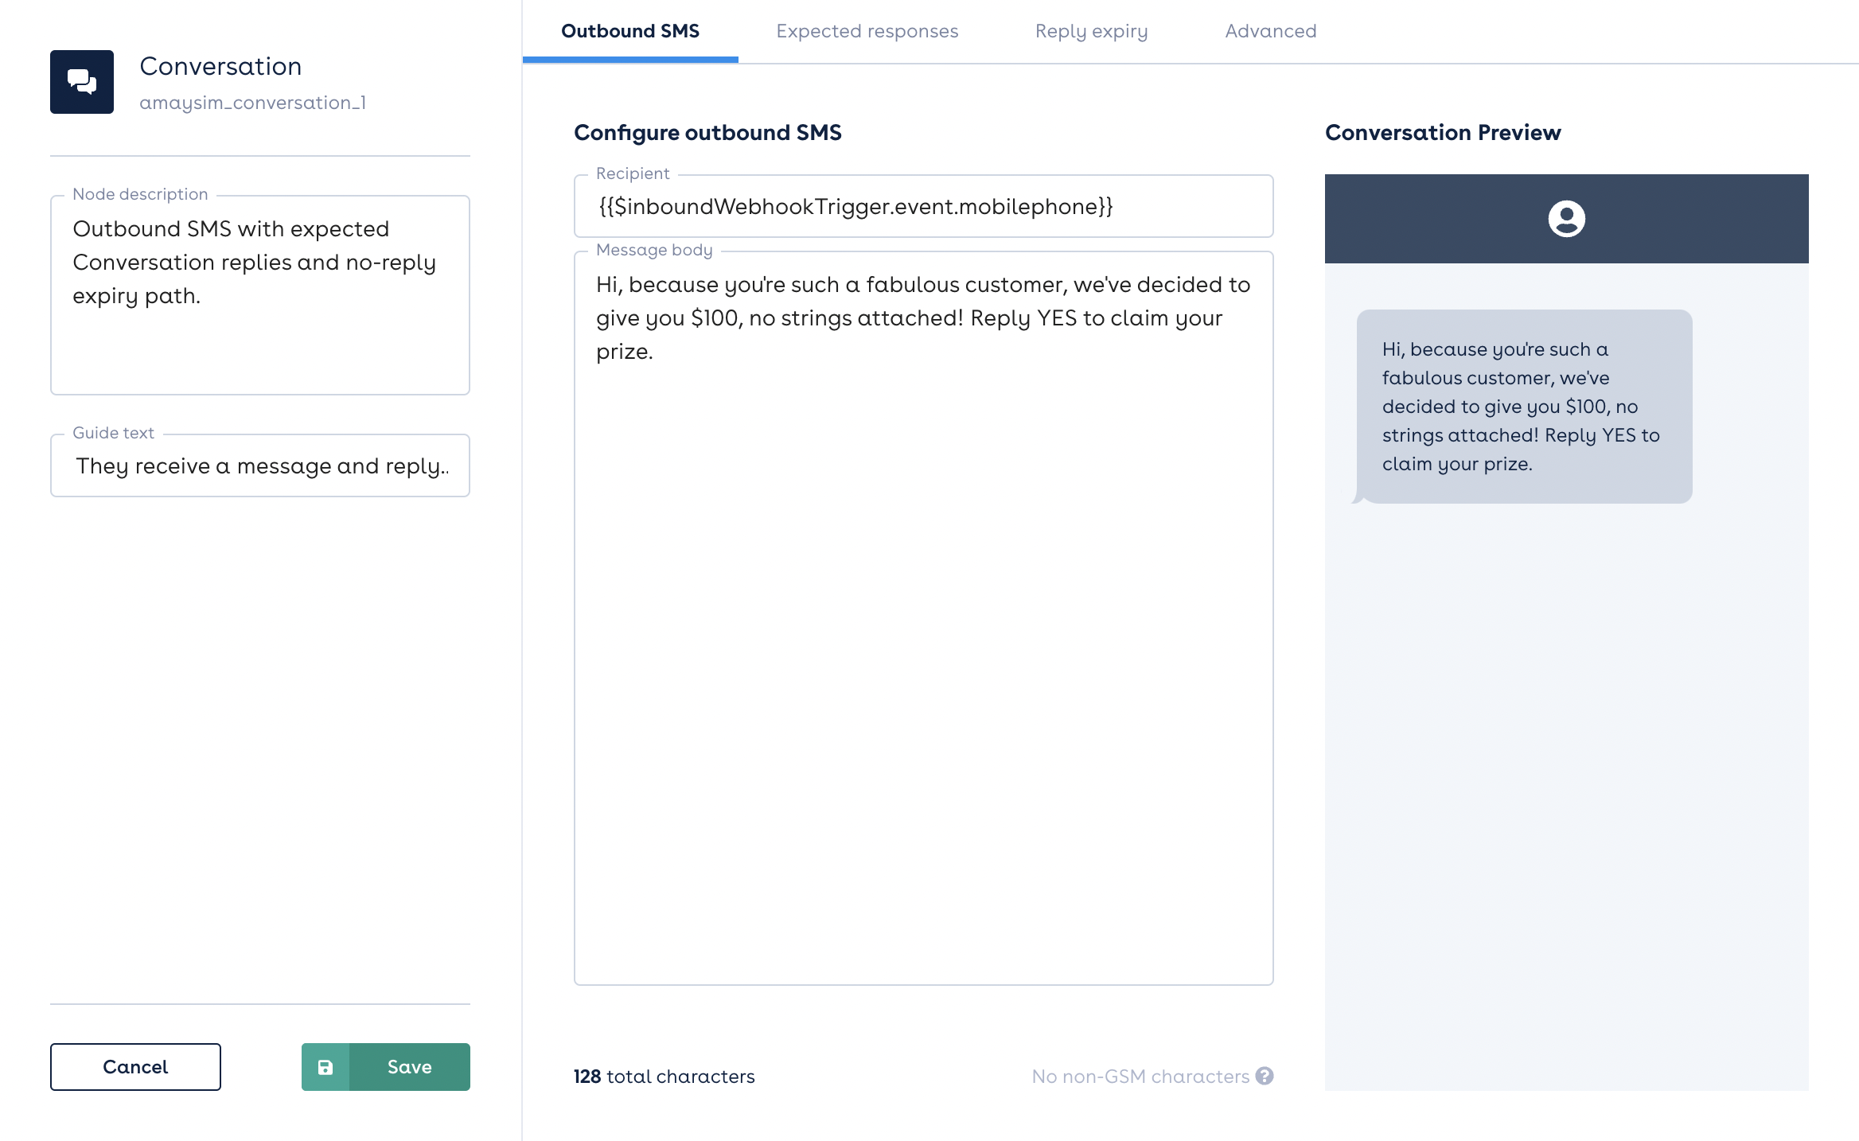Image resolution: width=1859 pixels, height=1141 pixels.
Task: Click the 'Conversation' node title
Action: (x=221, y=66)
